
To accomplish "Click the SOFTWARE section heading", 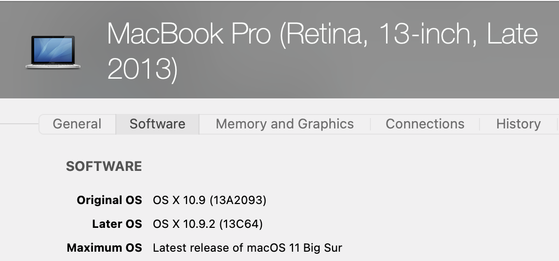I will coord(104,167).
